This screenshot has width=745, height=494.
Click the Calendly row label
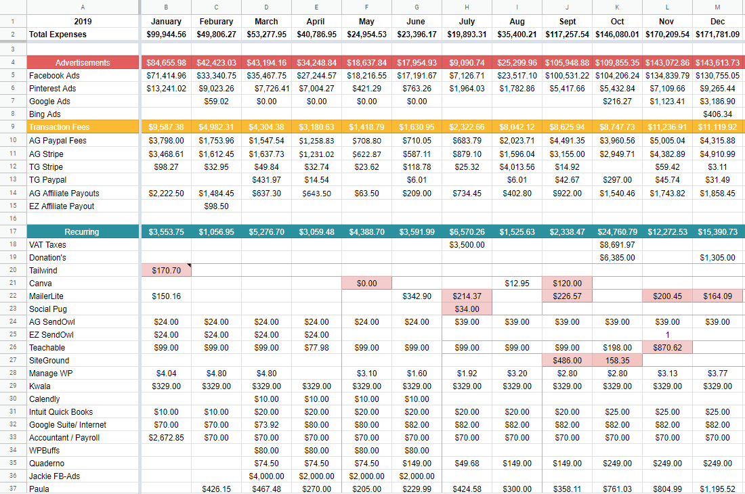click(83, 399)
